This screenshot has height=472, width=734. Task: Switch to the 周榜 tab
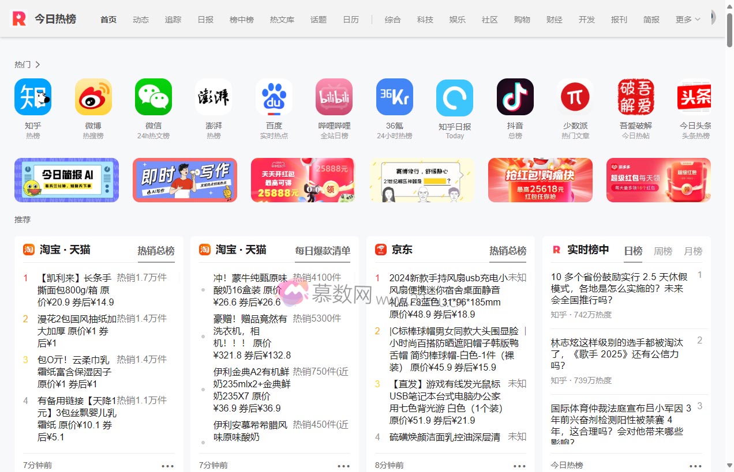pos(663,251)
